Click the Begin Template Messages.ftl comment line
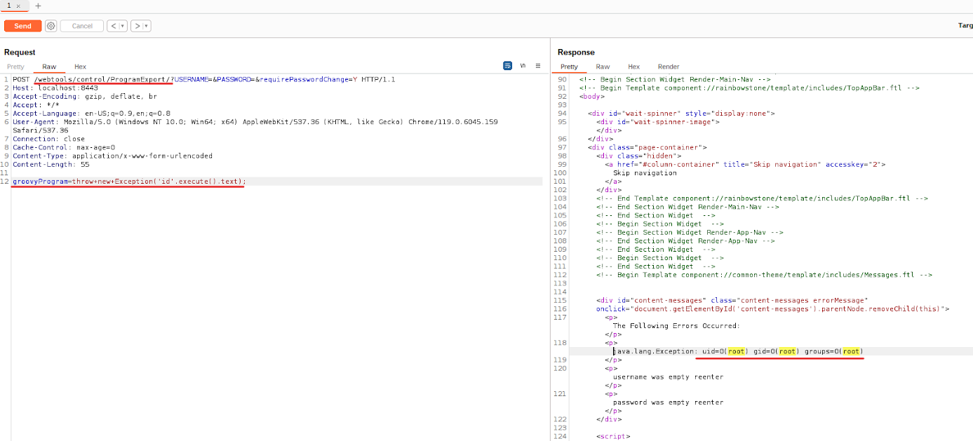Viewport: 973px width, 441px height. pyautogui.click(x=765, y=275)
